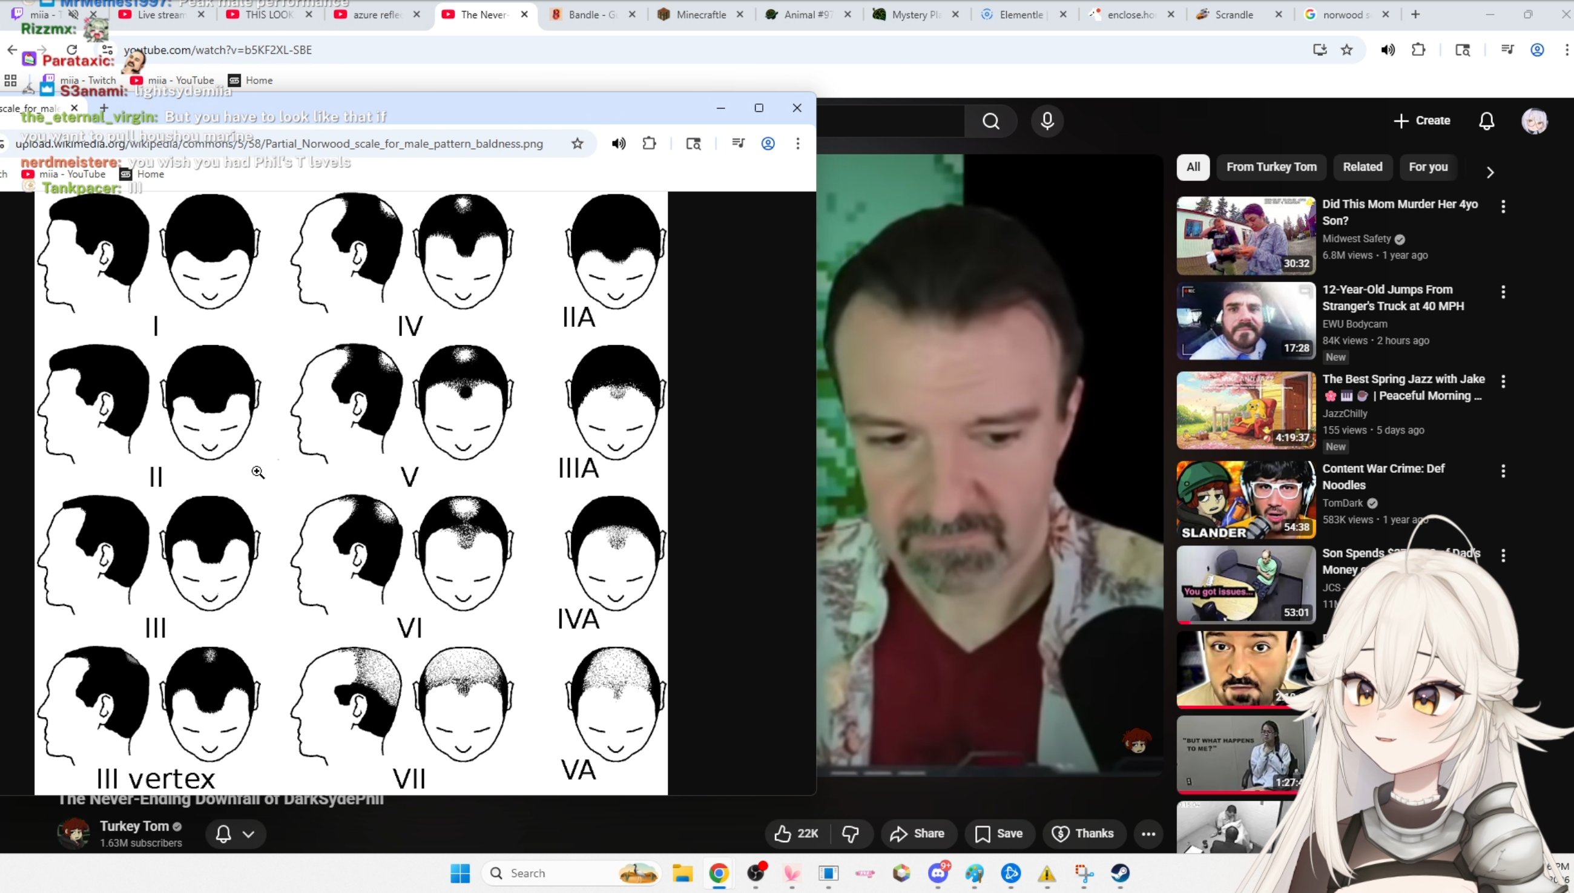Viewport: 1574px width, 893px height.
Task: Open File Explorer from the taskbar
Action: [682, 873]
